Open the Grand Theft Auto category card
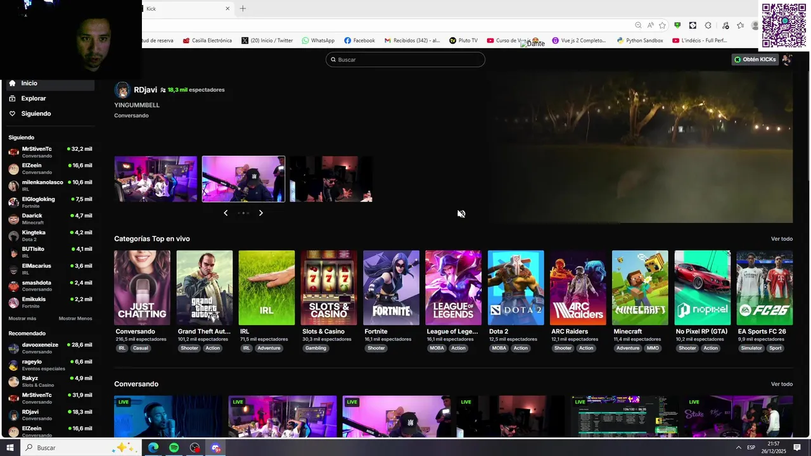Screen dimensions: 811x456 [x=205, y=288]
